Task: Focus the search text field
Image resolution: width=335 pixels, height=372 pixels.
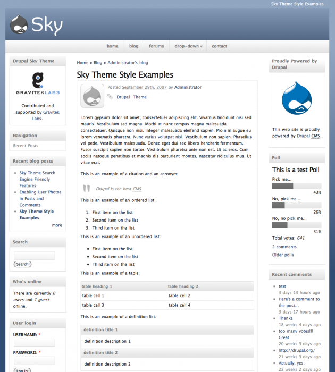Action: pyautogui.click(x=35, y=256)
